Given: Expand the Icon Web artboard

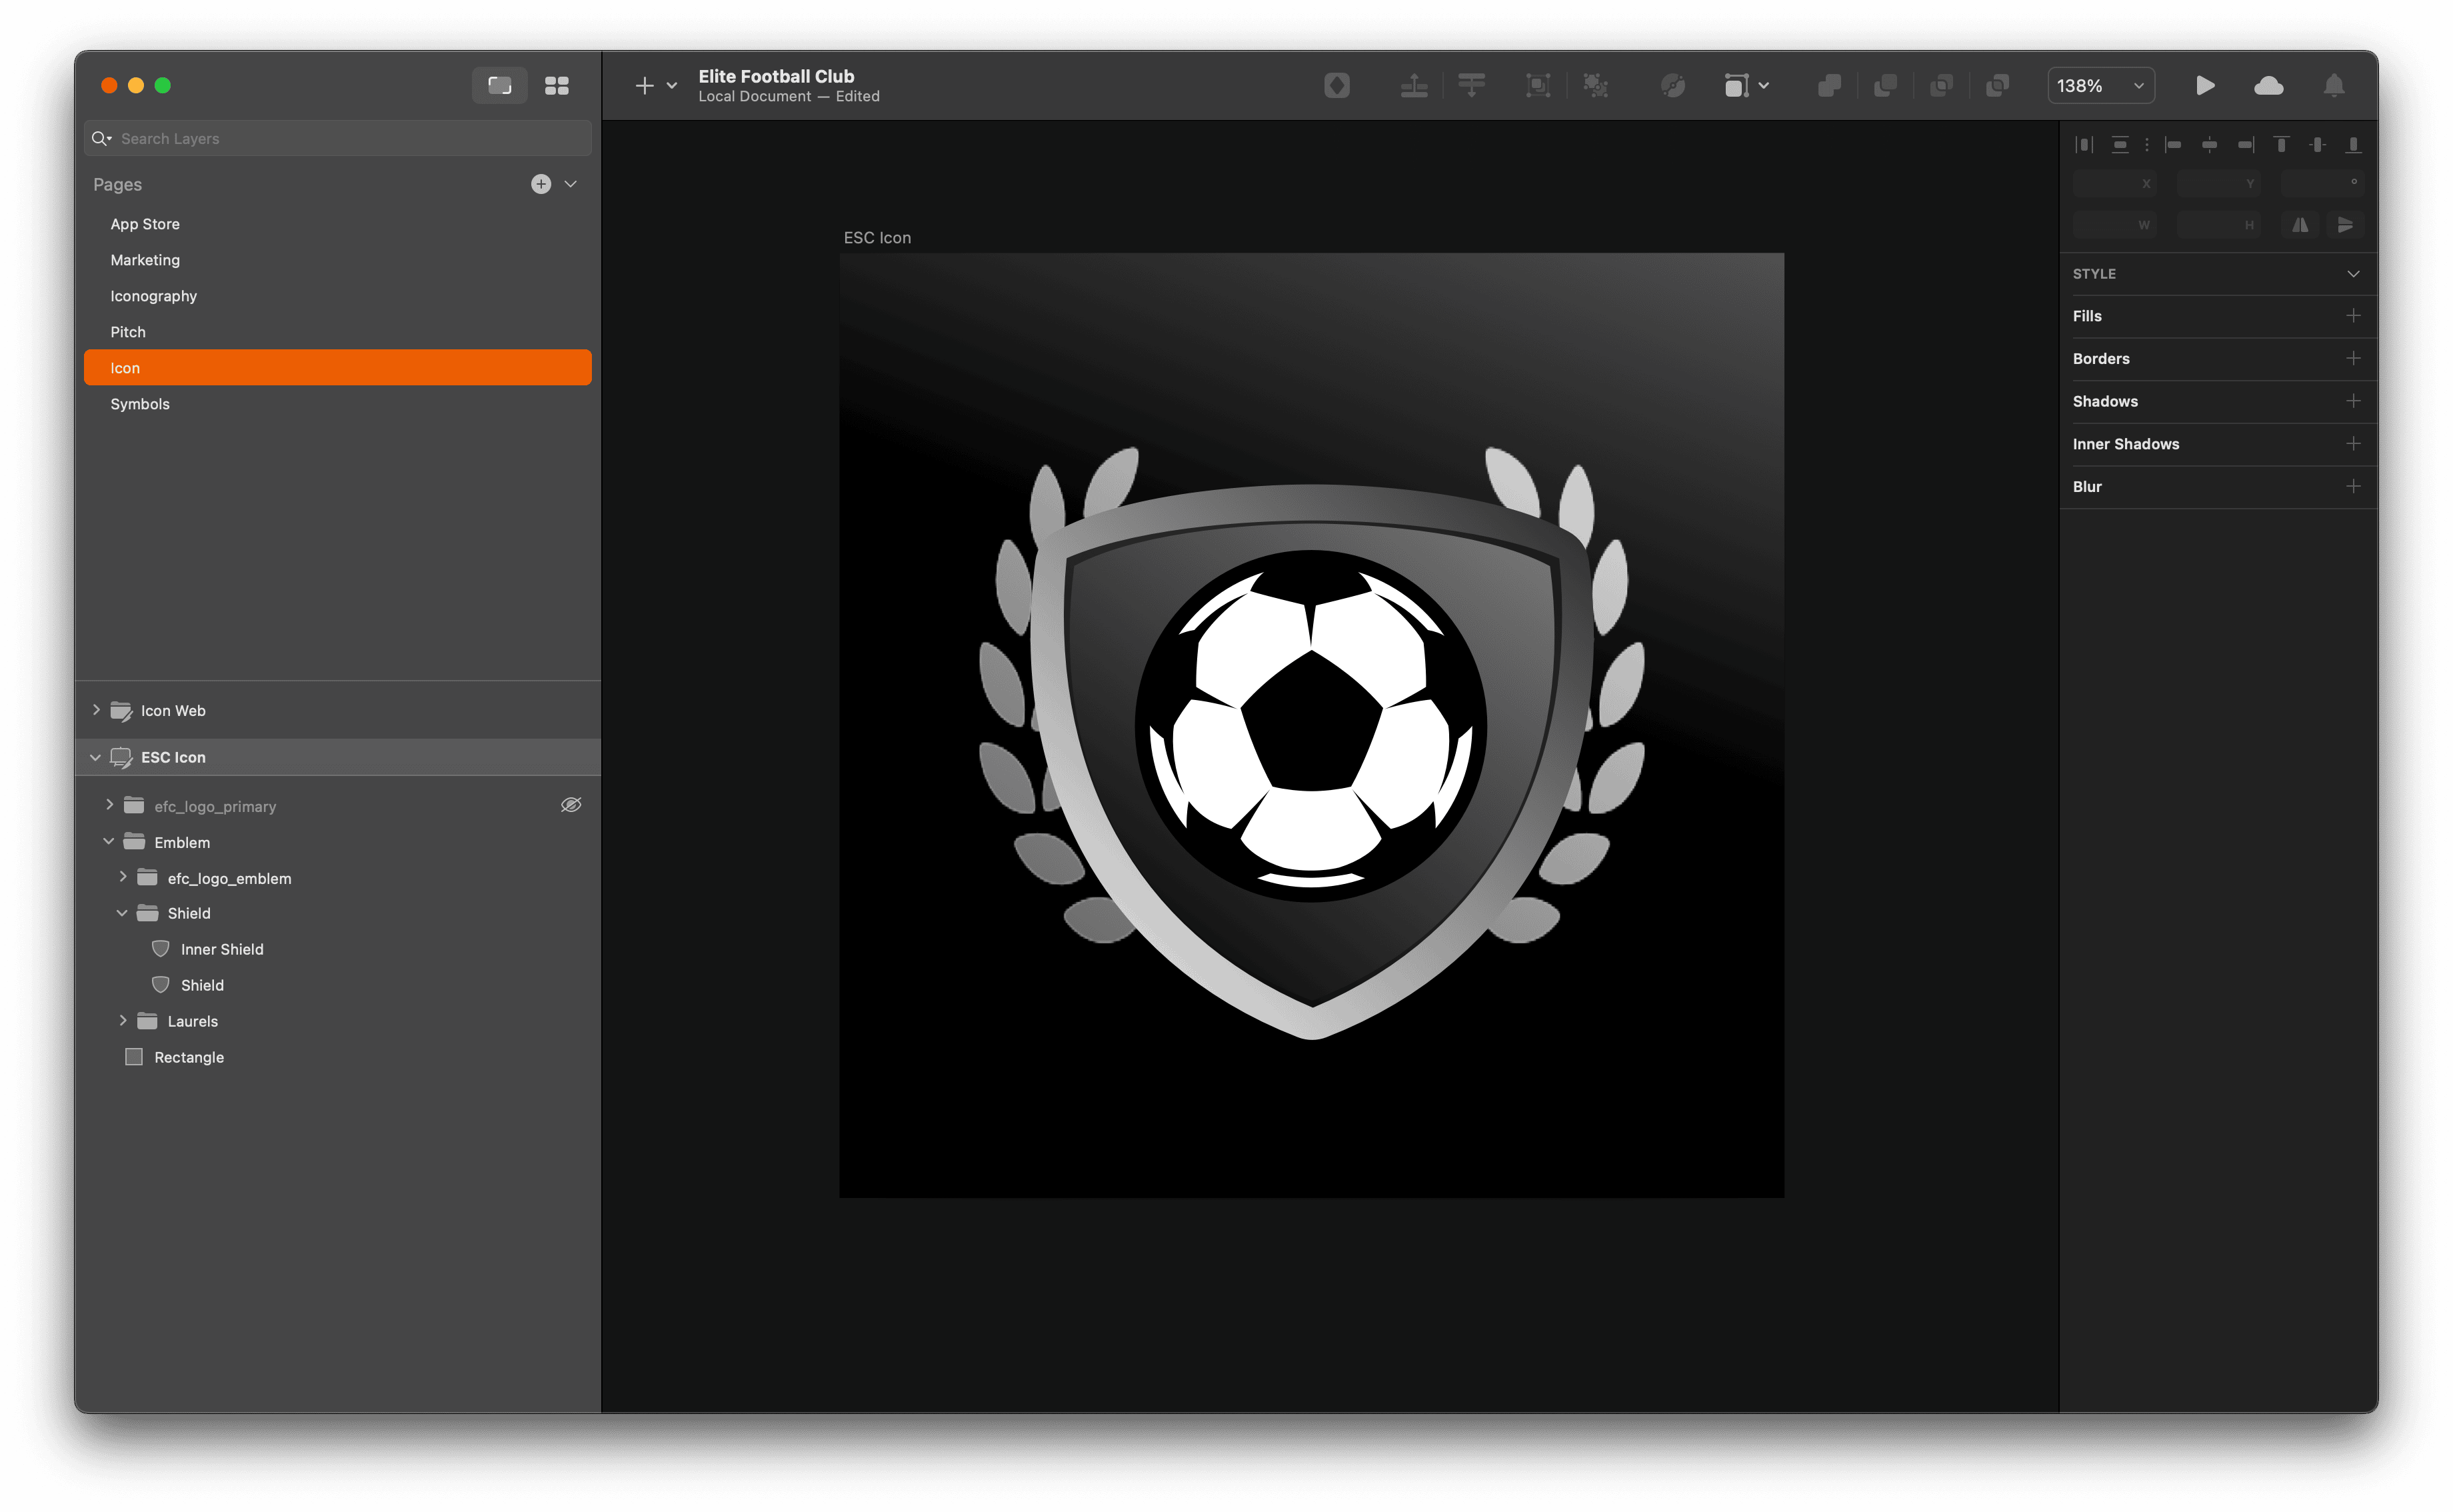Looking at the screenshot, I should tap(96, 709).
